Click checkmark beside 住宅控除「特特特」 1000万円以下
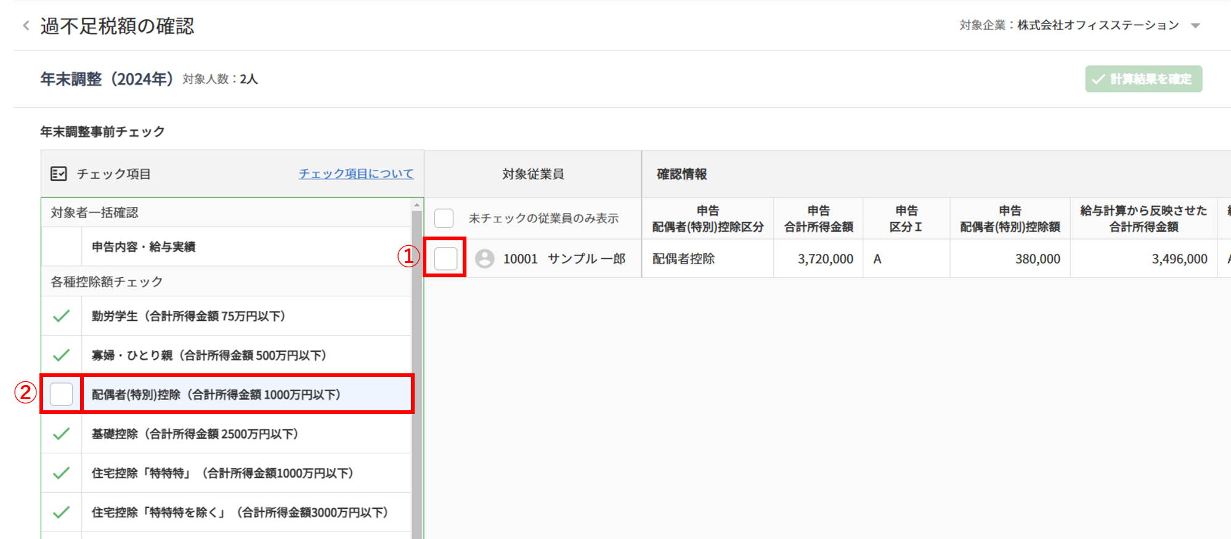Image resolution: width=1231 pixels, height=539 pixels. point(61,473)
